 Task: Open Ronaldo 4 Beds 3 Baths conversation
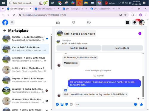(25, 38)
